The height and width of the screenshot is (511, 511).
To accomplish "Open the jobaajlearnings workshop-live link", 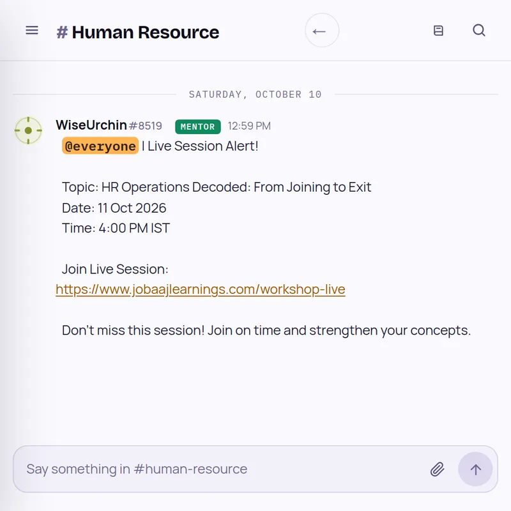I will click(x=201, y=289).
